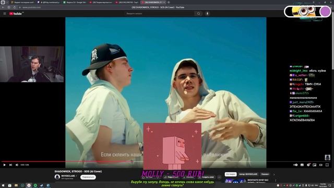Select the 'All videos' filter chip
This screenshot has width=334, height=188.
point(231,174)
